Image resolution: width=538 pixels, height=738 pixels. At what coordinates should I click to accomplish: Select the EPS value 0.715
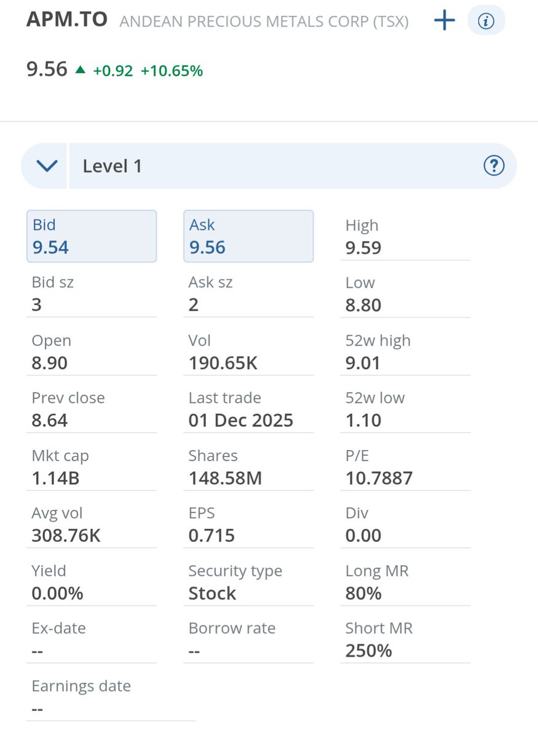212,536
